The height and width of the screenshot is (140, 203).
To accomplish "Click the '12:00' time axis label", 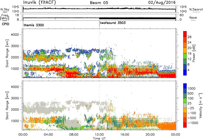I will (x=99, y=135).
